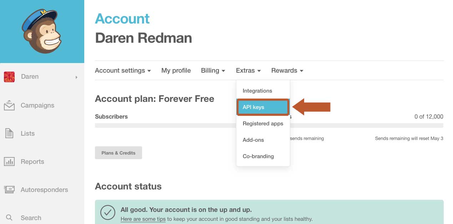This screenshot has width=453, height=224.
Task: Click the Search magnifying glass icon
Action: tap(9, 218)
